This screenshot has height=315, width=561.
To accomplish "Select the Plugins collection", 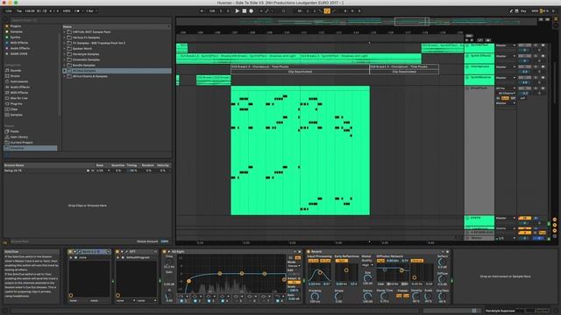I will (x=16, y=26).
